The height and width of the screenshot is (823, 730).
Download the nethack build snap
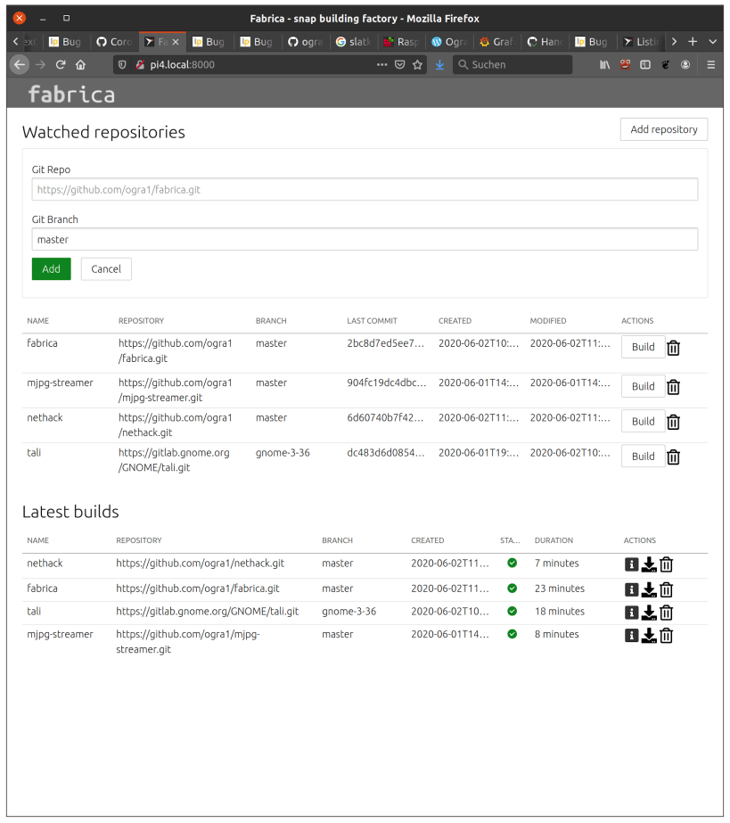click(649, 564)
